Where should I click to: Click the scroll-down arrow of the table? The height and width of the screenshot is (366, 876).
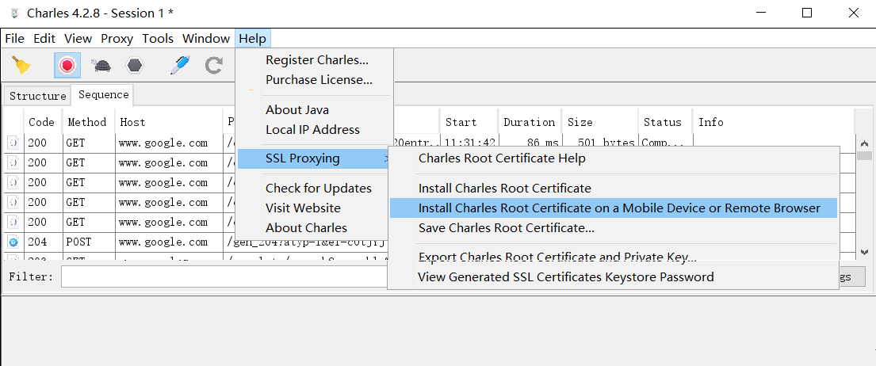click(x=865, y=252)
